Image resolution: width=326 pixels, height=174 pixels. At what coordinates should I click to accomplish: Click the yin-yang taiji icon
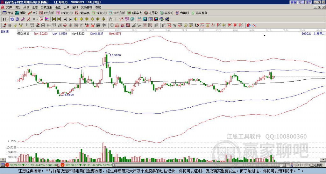(249, 25)
